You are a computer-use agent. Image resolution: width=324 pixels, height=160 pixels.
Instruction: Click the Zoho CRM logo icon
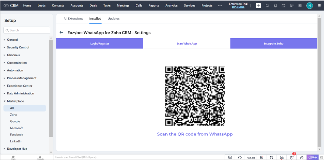6,6
